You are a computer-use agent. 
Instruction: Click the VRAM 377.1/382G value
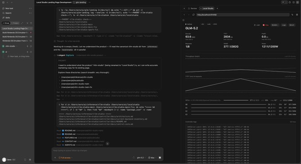point(231,46)
